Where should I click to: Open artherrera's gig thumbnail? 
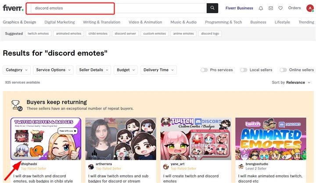(x=121, y=139)
